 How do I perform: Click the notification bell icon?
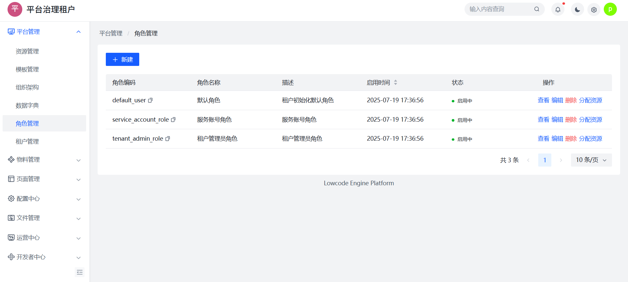[558, 10]
